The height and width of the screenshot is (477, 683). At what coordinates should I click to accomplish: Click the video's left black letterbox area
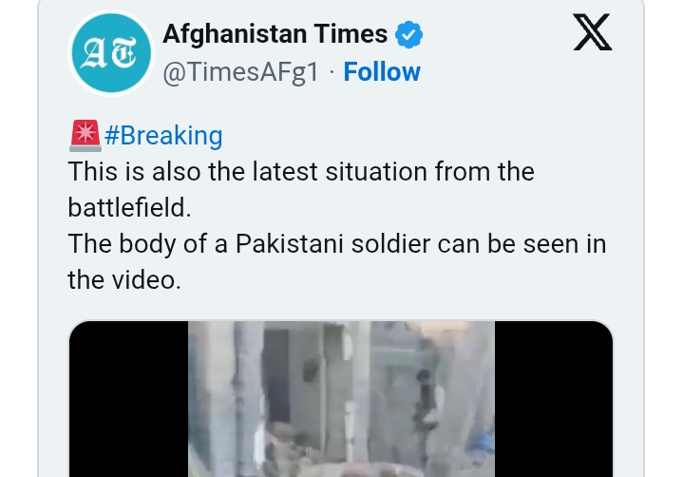[129, 398]
